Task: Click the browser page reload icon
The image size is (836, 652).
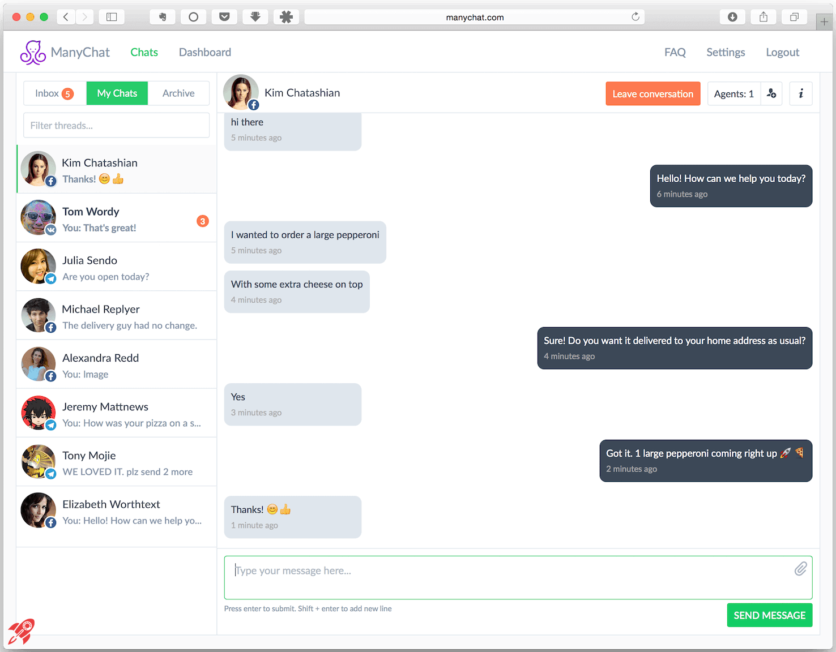Action: click(x=635, y=17)
